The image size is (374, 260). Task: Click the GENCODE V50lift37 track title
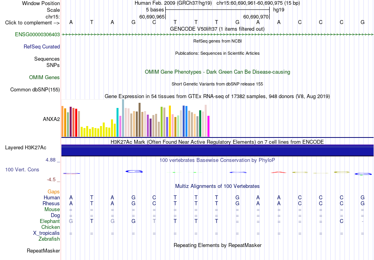pos(217,29)
